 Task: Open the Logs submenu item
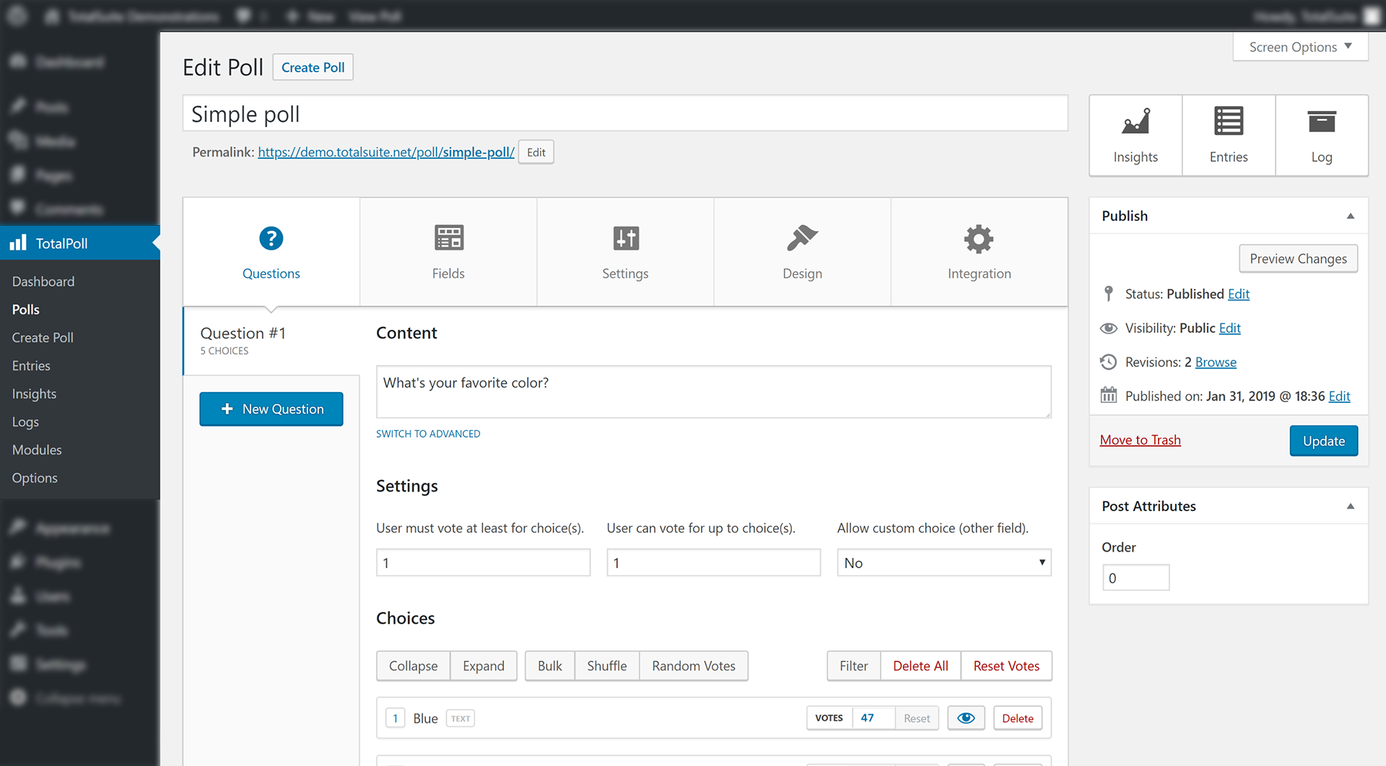(x=25, y=422)
